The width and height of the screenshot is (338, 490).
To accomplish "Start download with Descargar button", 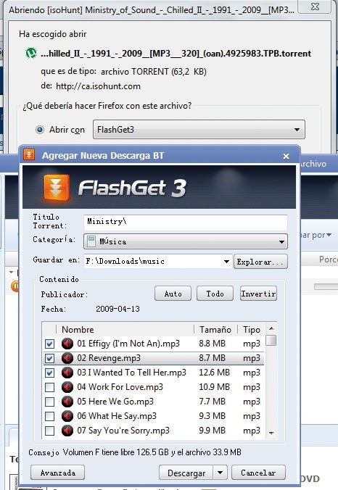I will click(186, 473).
